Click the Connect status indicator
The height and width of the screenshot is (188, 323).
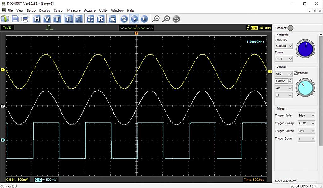291,28
